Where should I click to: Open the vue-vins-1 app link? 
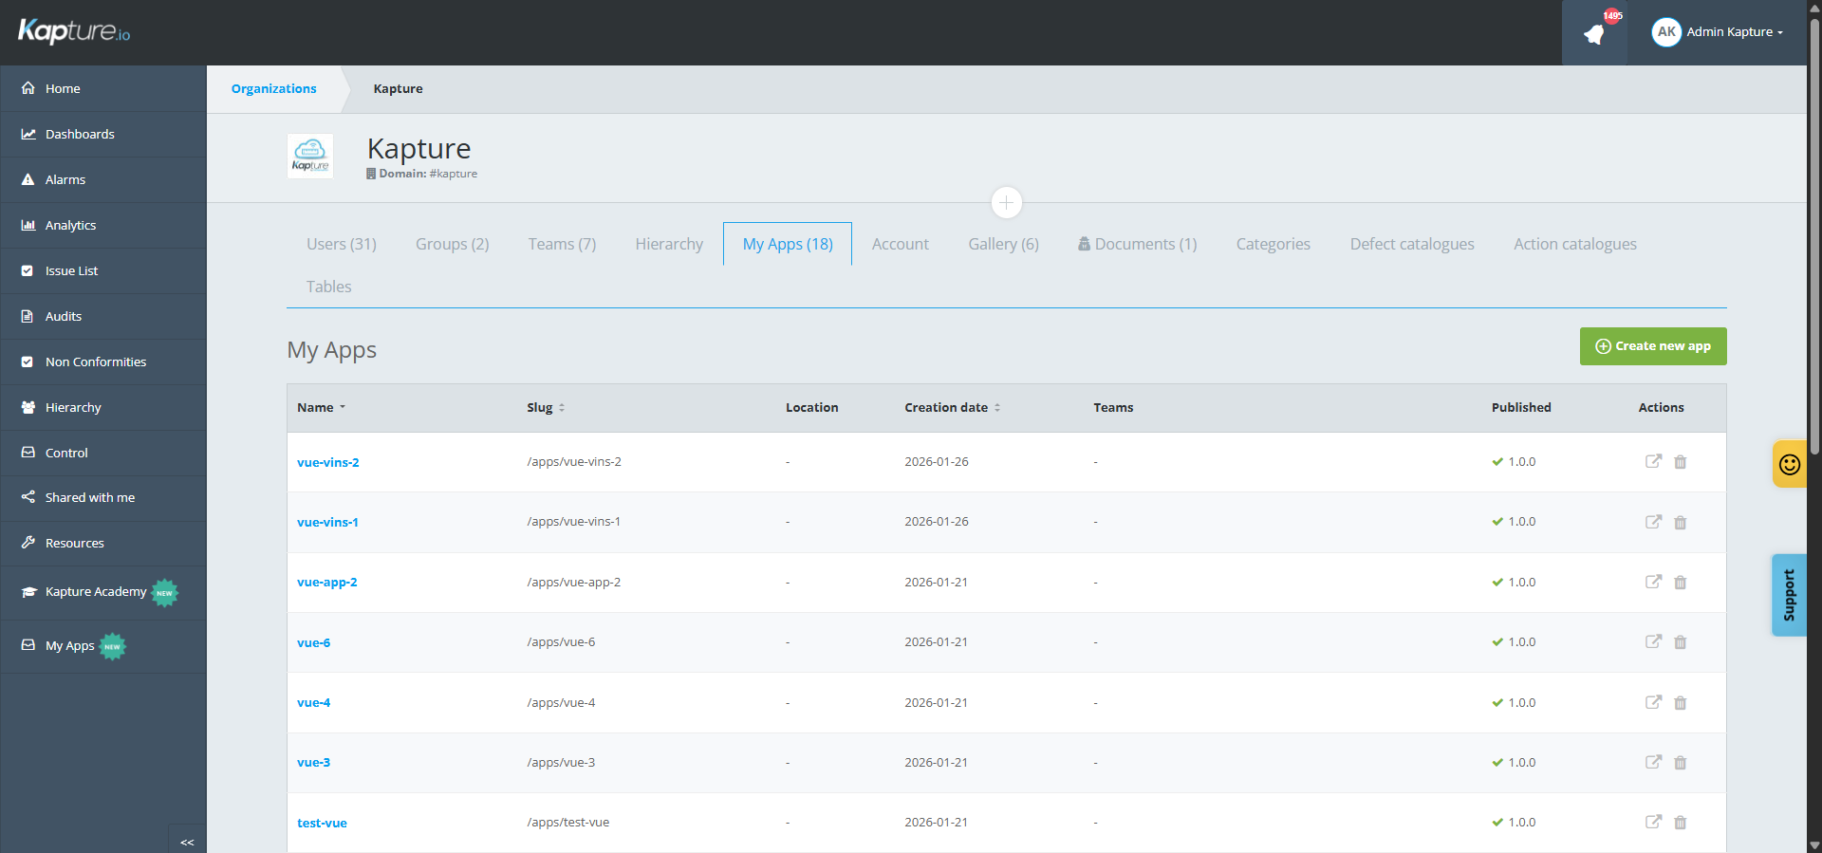[x=327, y=522]
